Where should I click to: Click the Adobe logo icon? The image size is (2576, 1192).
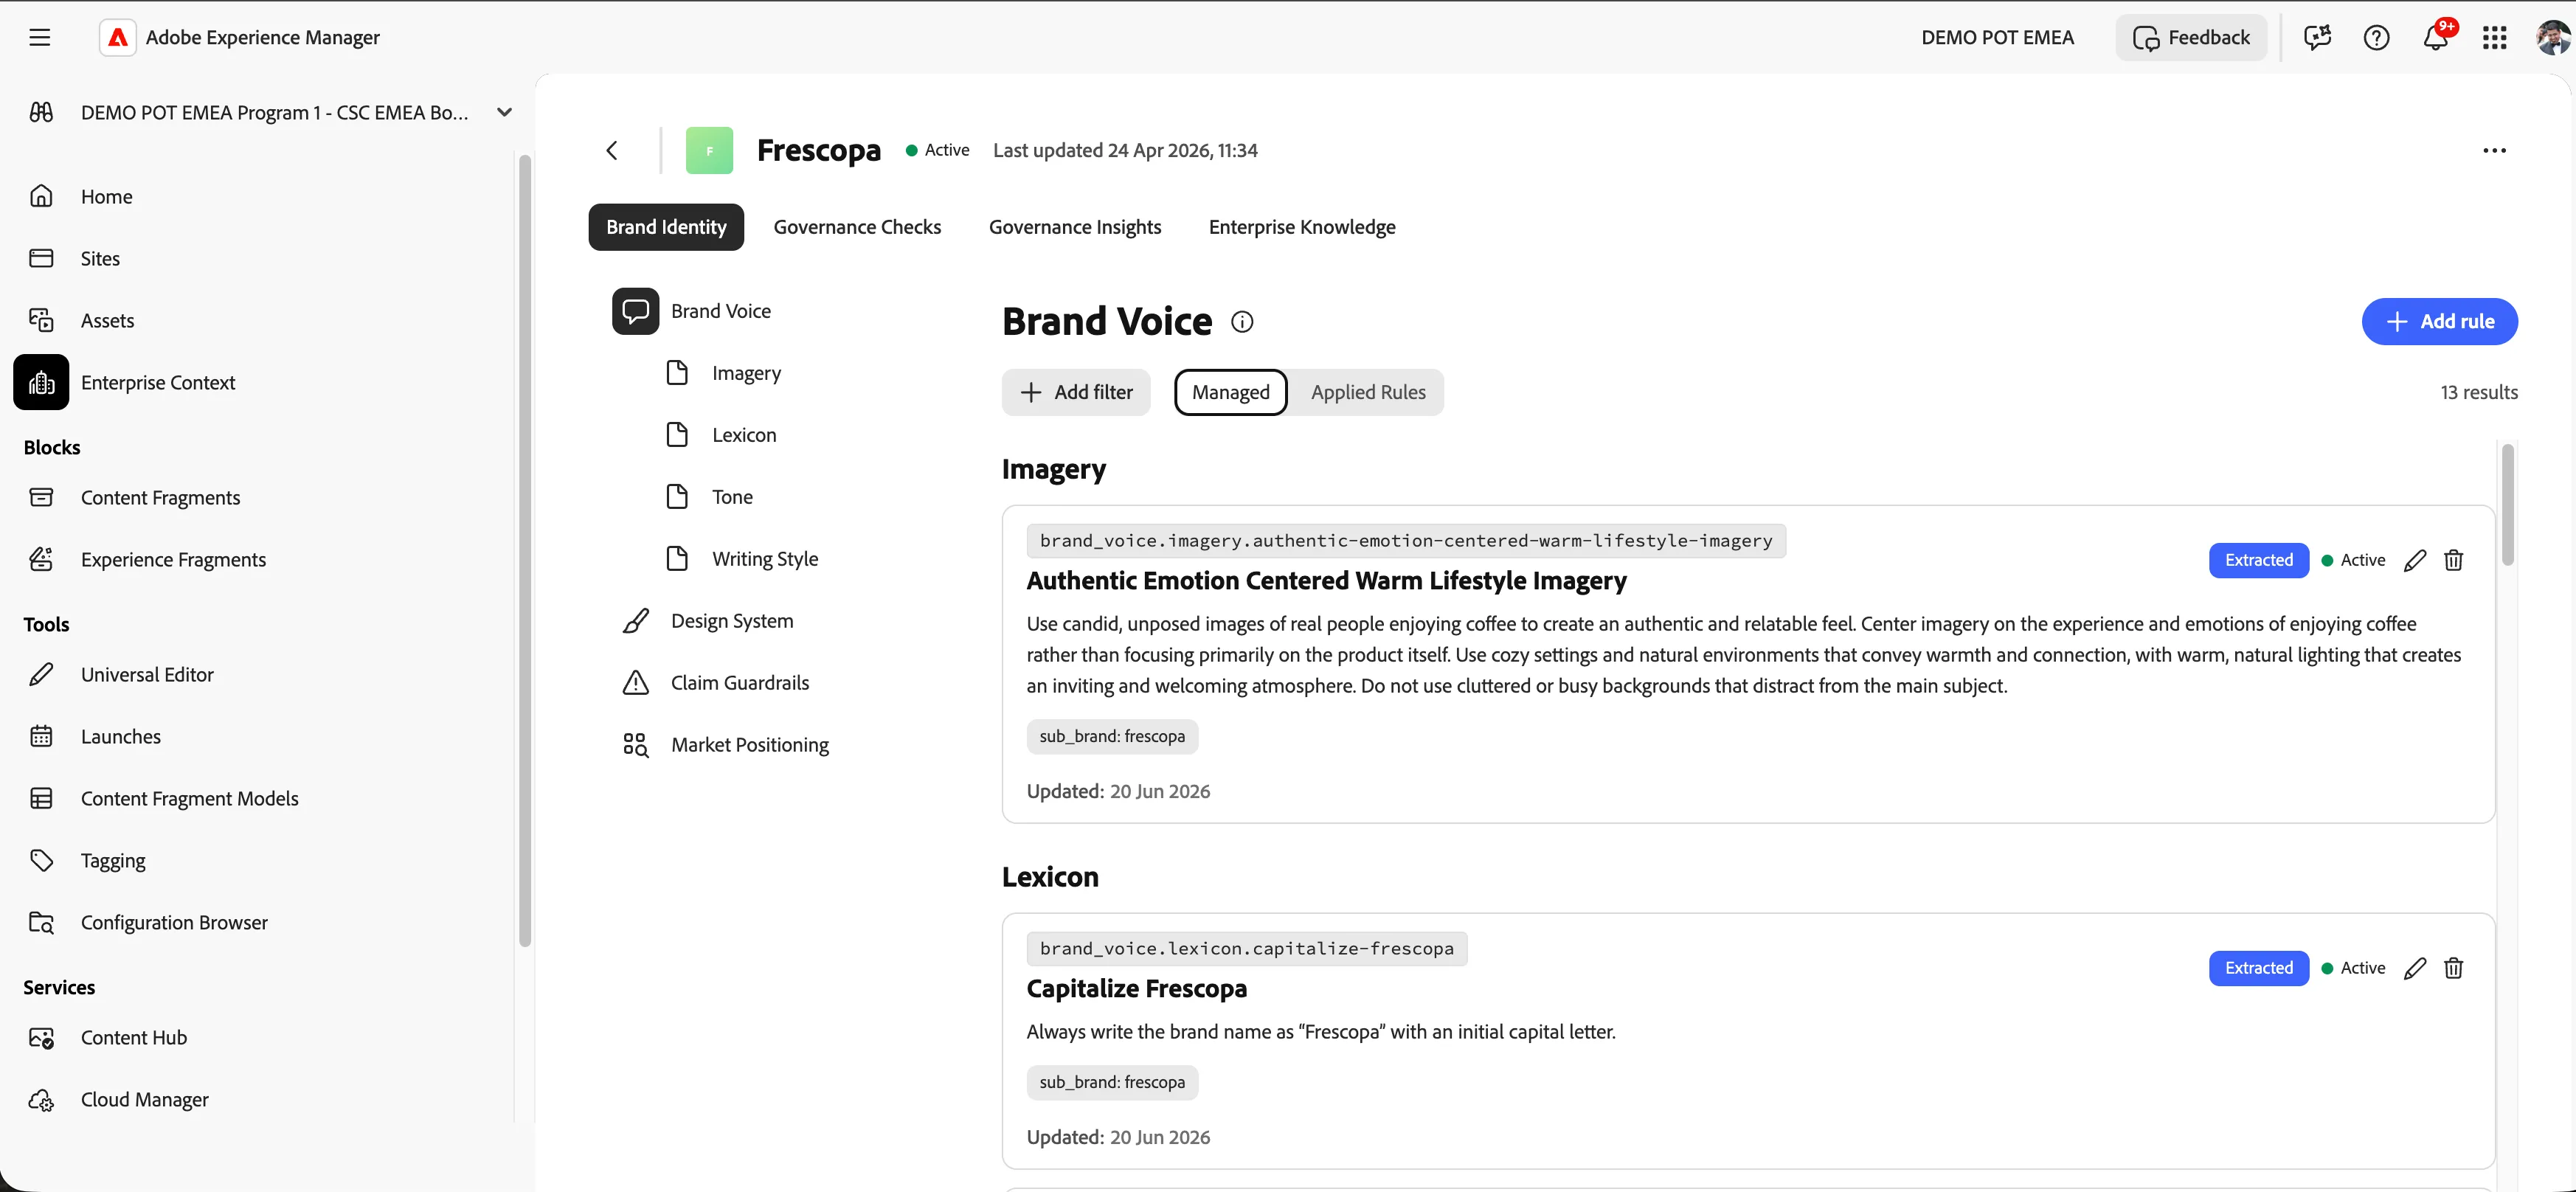point(117,37)
